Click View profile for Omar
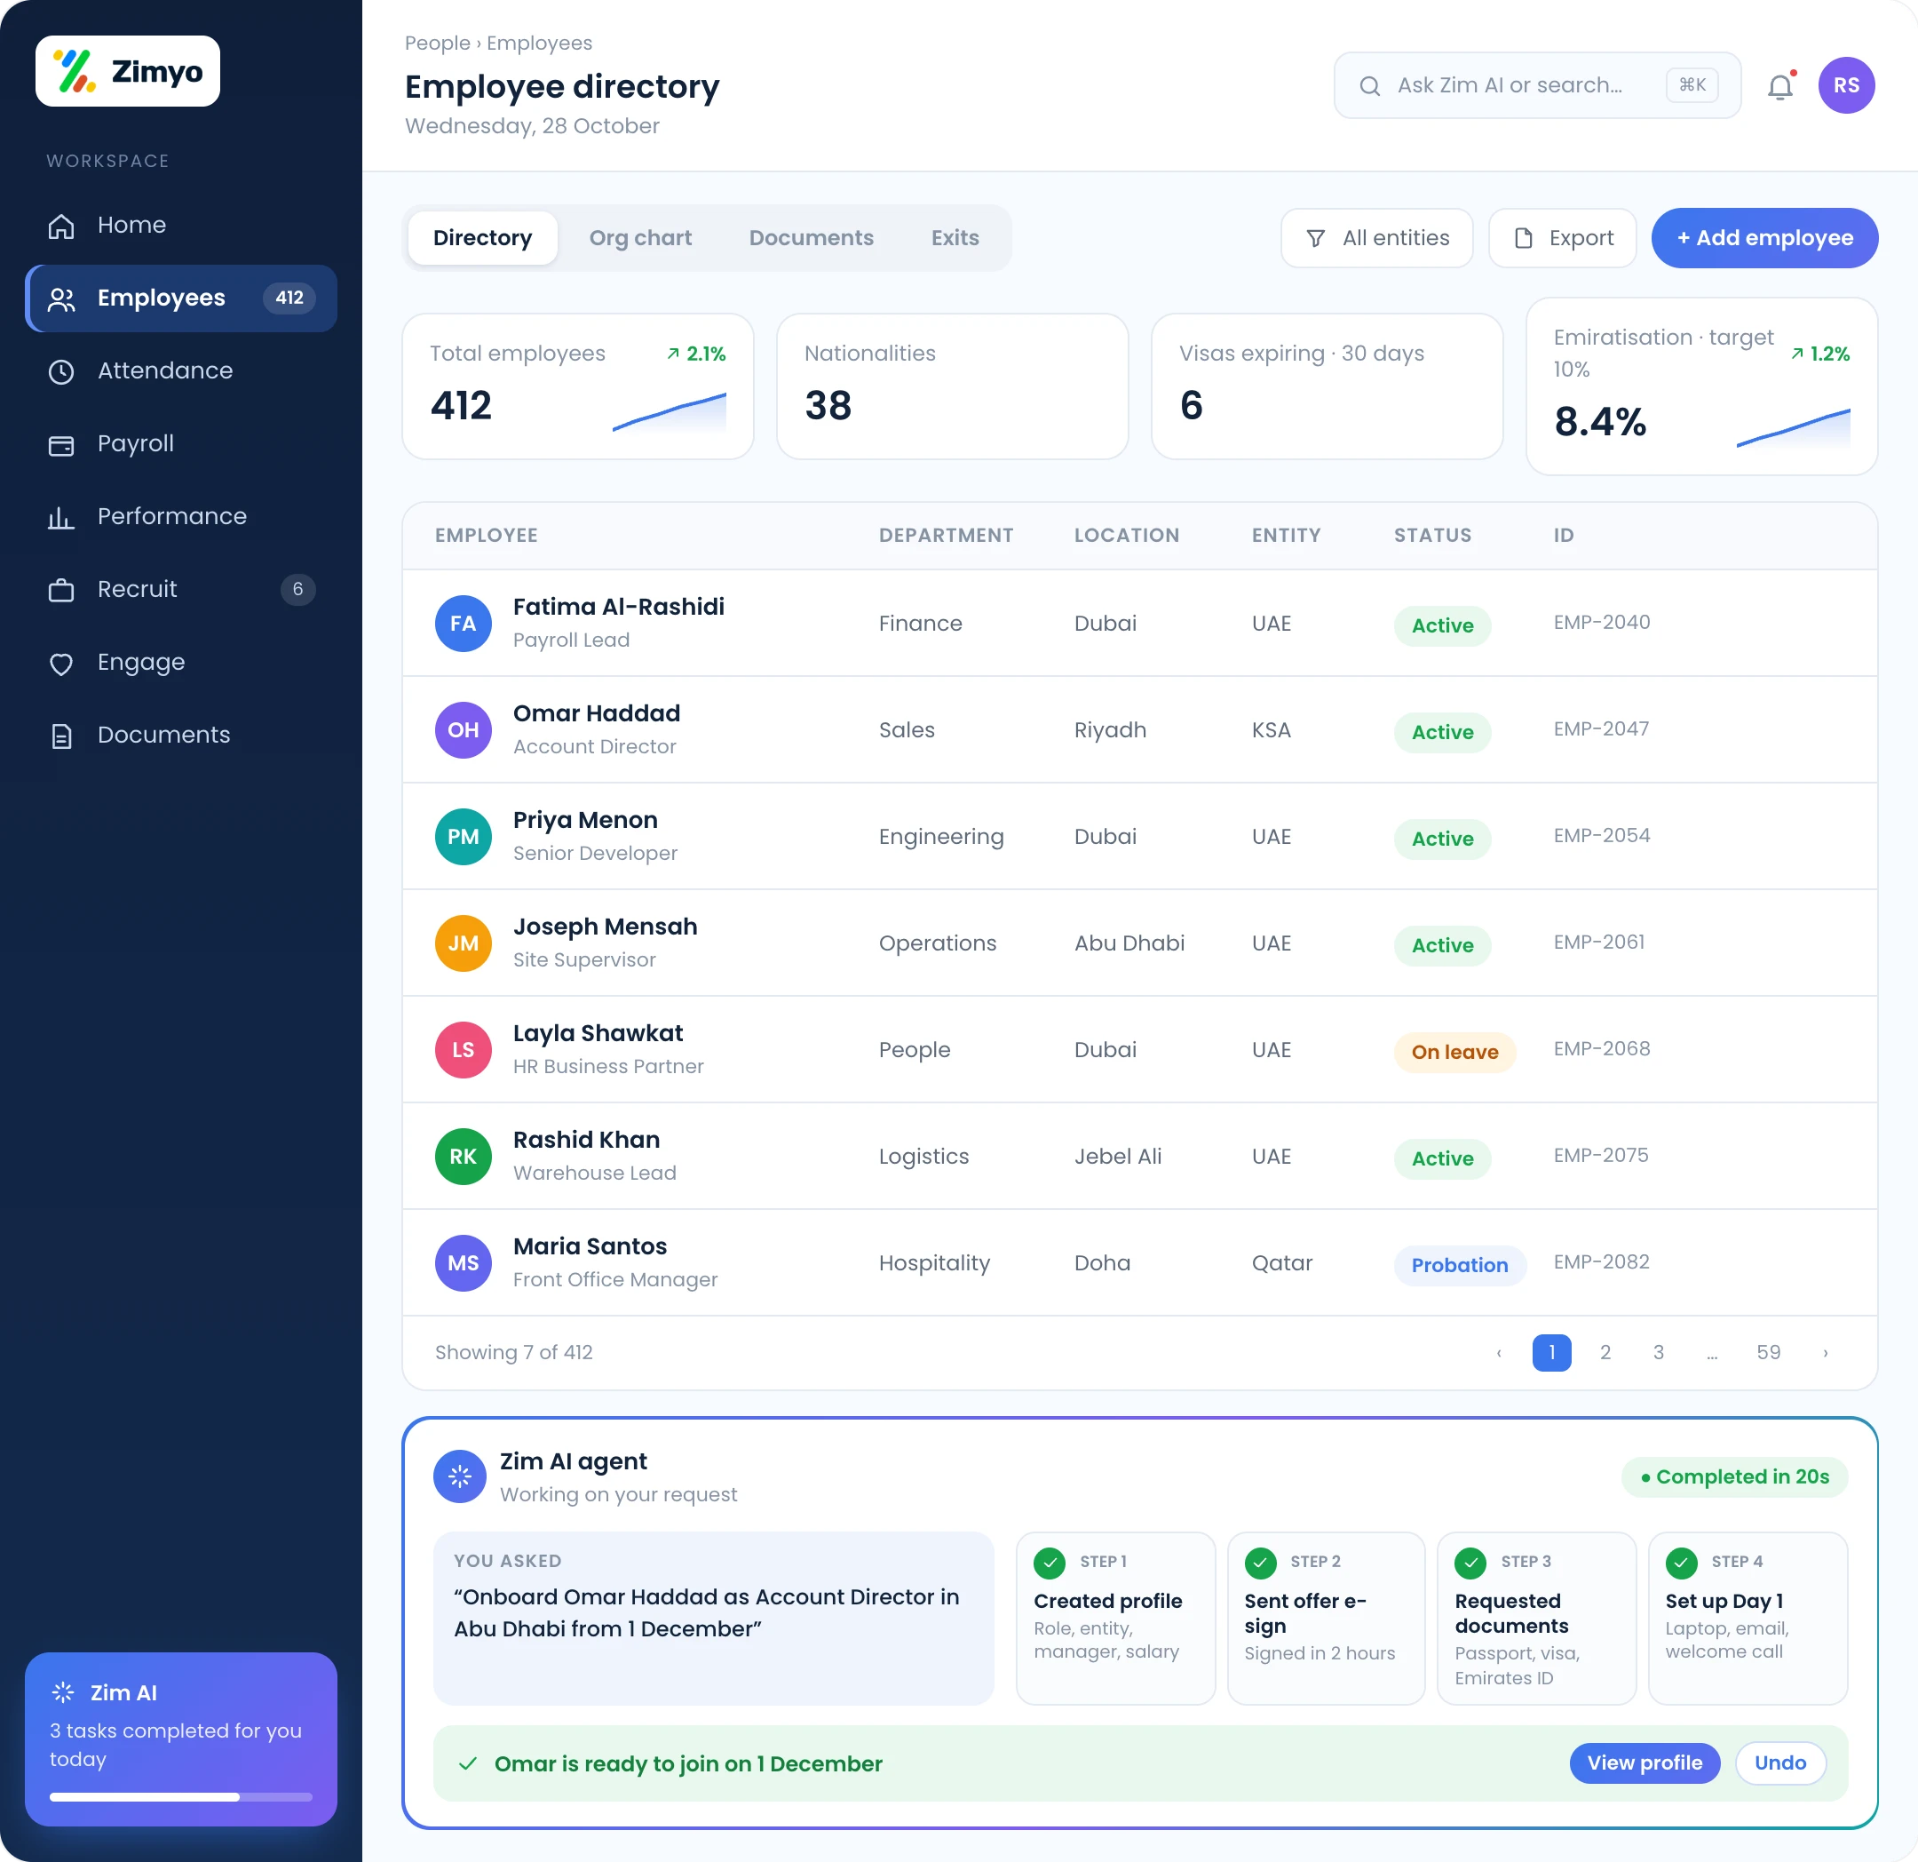1918x1862 pixels. click(x=1644, y=1763)
